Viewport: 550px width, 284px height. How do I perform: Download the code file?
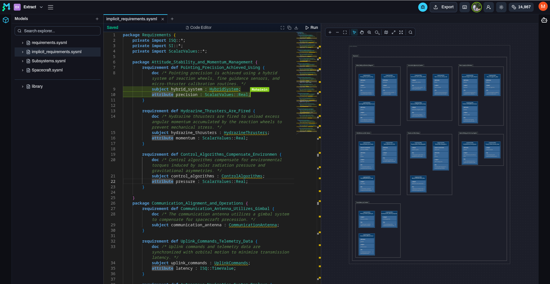click(296, 28)
